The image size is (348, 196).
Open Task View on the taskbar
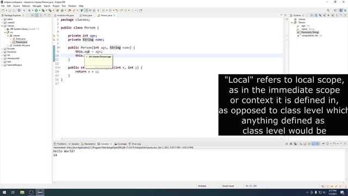(13, 192)
